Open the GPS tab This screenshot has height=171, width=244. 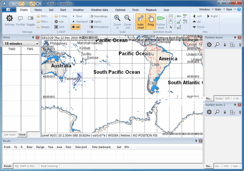pos(227,98)
